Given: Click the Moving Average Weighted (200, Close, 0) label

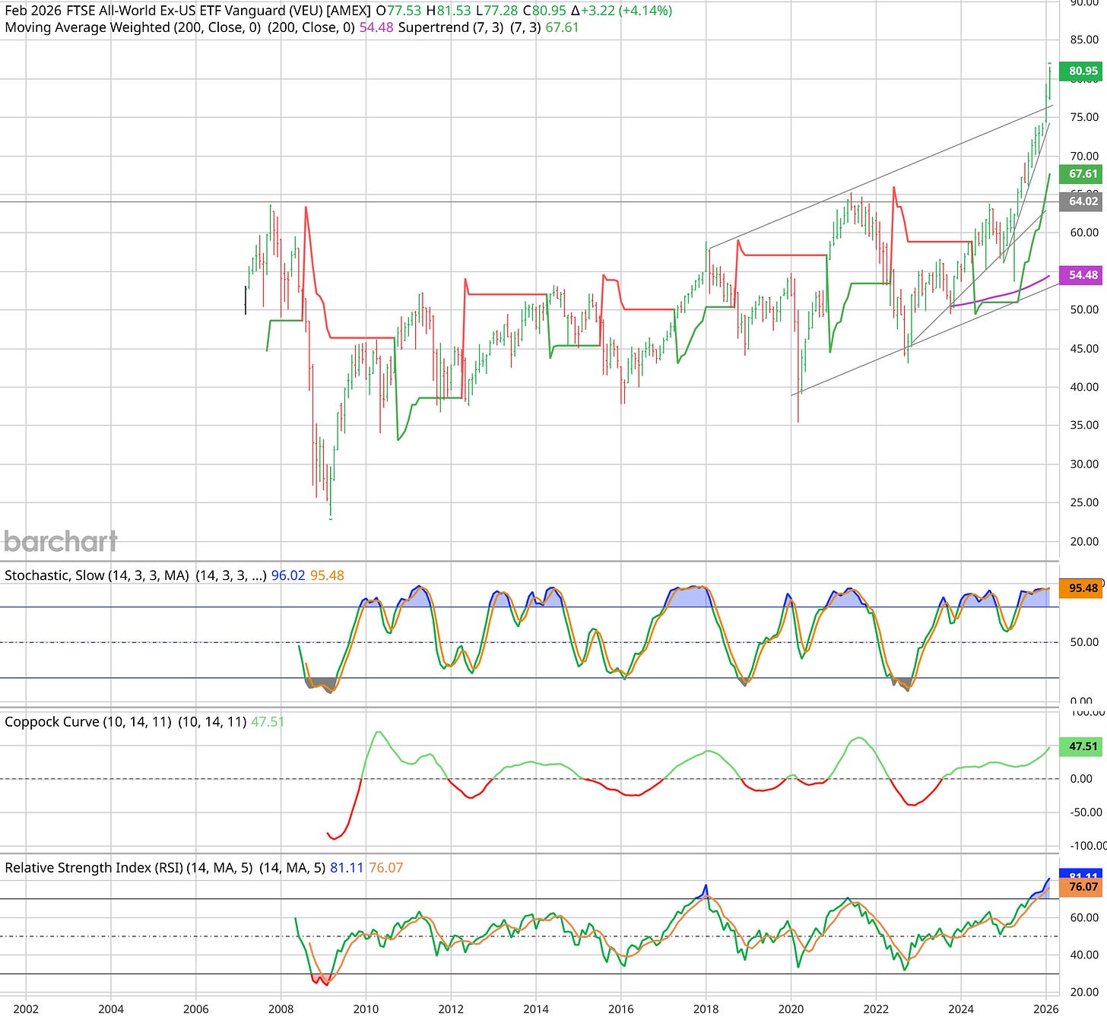Looking at the screenshot, I should pyautogui.click(x=133, y=27).
